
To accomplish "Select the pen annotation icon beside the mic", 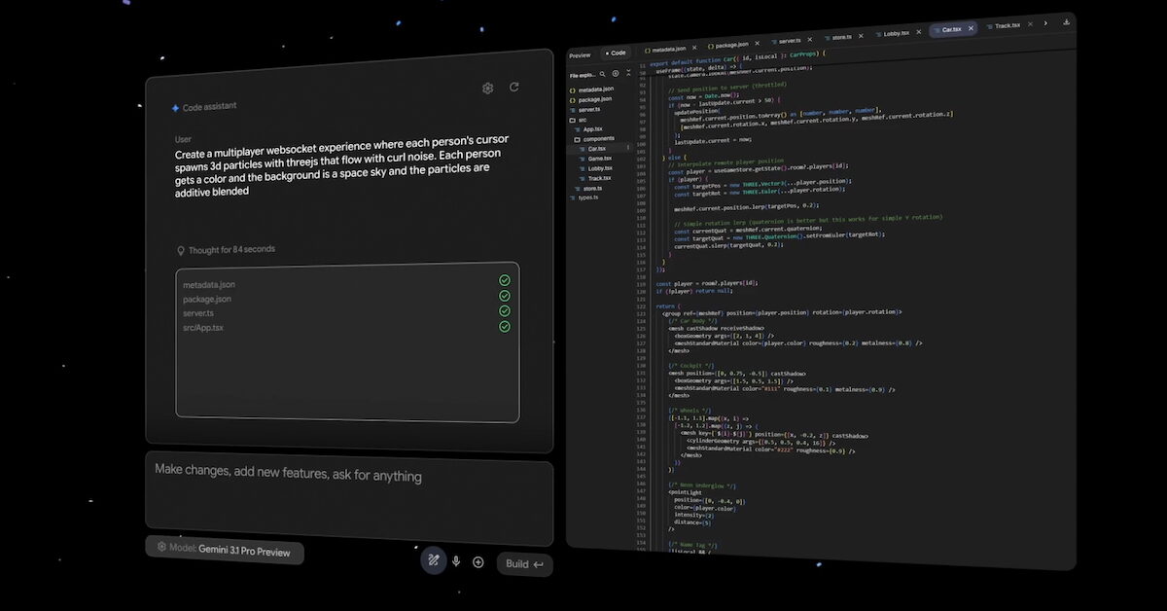I will pos(433,560).
